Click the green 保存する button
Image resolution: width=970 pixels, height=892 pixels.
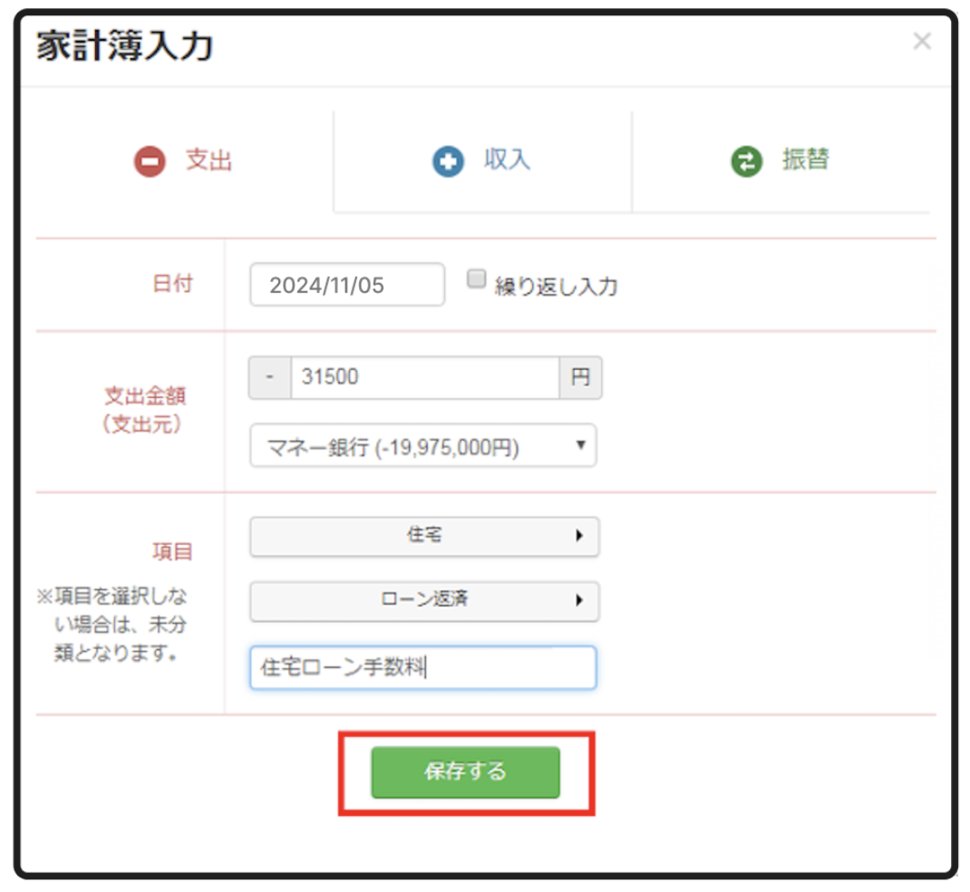(465, 772)
